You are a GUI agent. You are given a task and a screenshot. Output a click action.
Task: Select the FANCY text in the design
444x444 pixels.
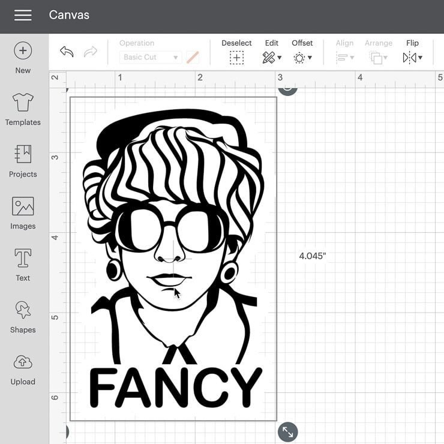[x=176, y=387]
